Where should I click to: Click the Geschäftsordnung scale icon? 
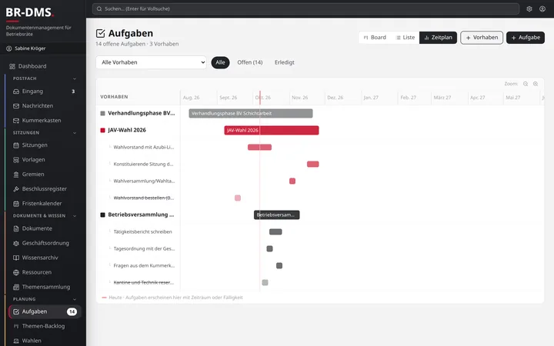16,243
